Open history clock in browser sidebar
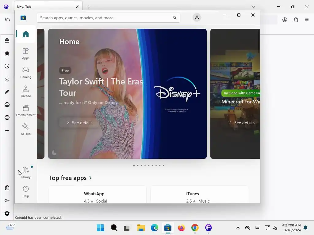Image resolution: width=314 pixels, height=235 pixels. [7, 66]
